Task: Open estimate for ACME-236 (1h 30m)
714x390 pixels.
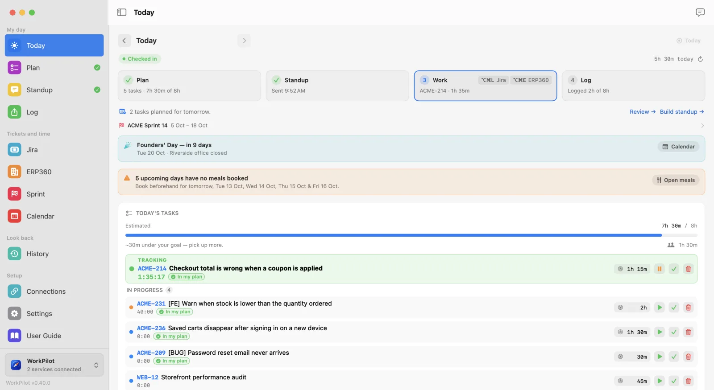Action: (632, 332)
